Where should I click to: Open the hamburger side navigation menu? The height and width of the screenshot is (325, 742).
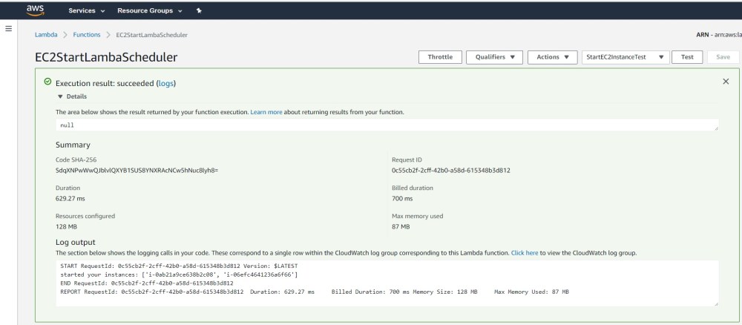coord(8,28)
